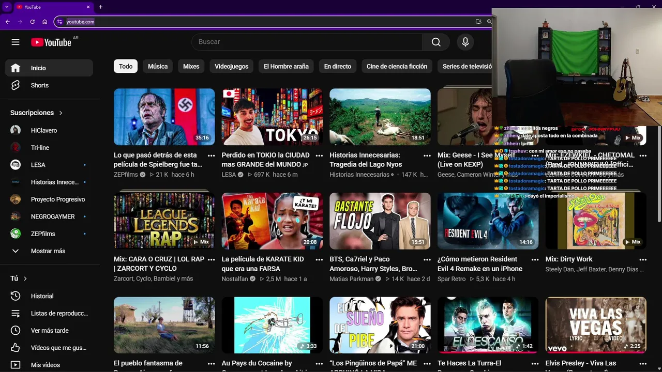Open new browser tab with plus
This screenshot has width=662, height=372.
pyautogui.click(x=100, y=7)
